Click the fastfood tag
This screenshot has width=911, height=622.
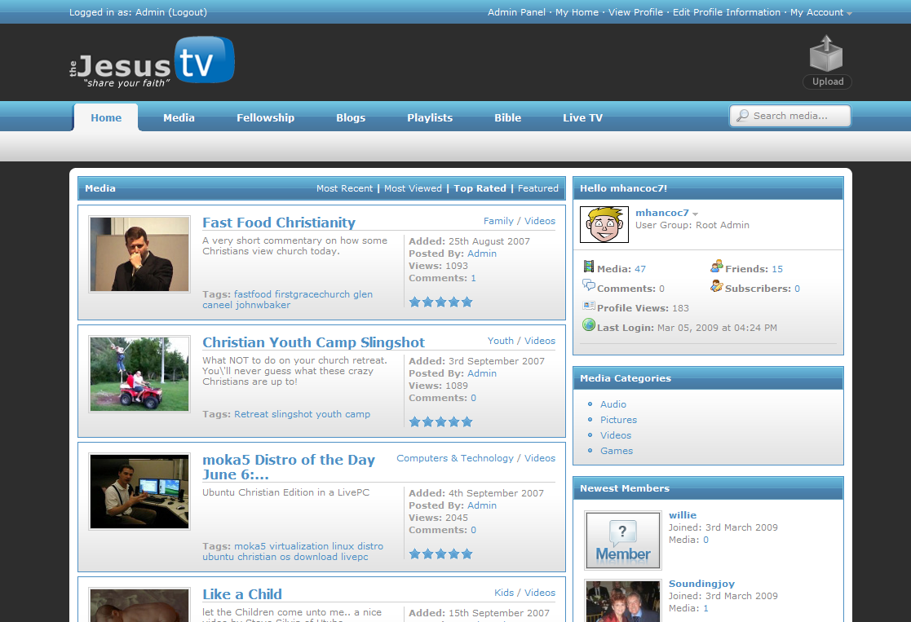[253, 293]
